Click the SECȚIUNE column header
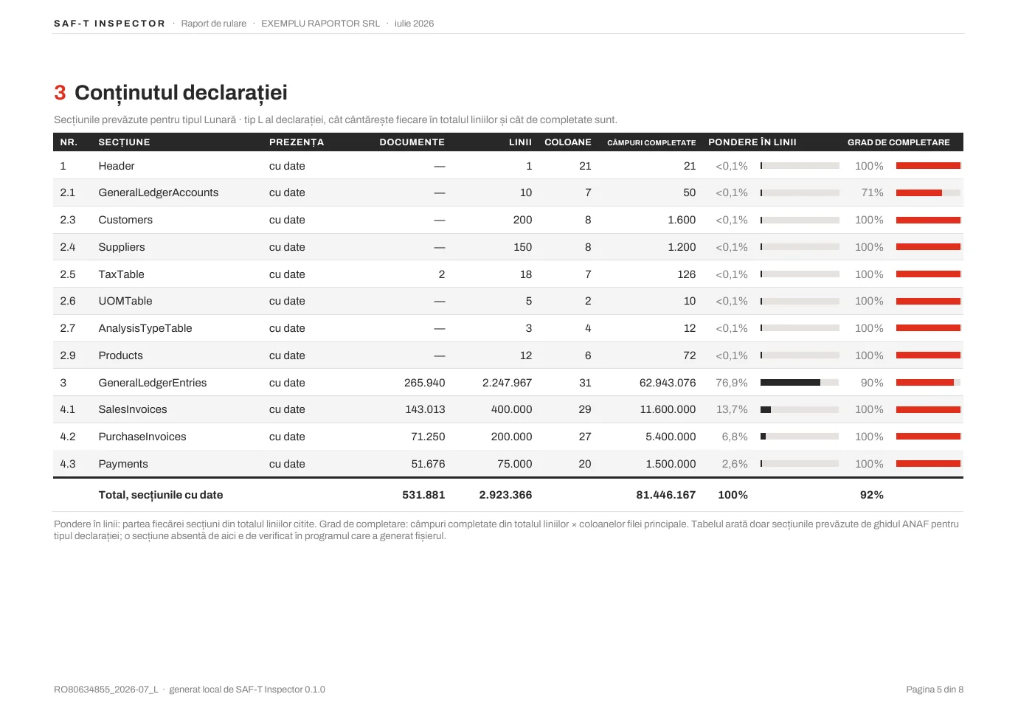 124,142
